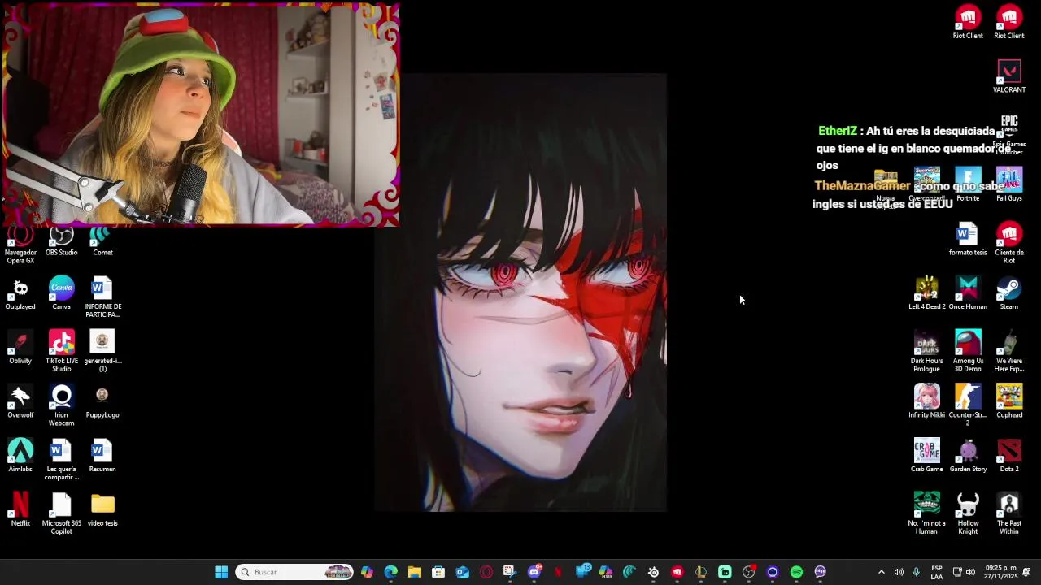Open 'INFORME DE PARTICIPA...' Word file
The width and height of the screenshot is (1041, 585).
click(x=102, y=297)
